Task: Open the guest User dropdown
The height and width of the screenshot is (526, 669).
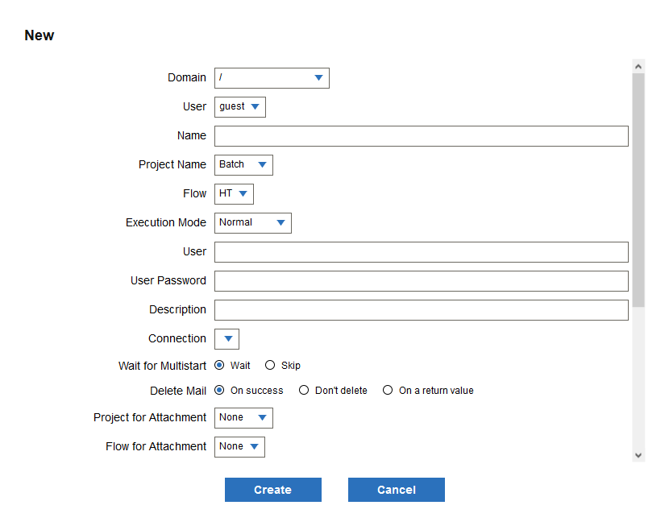Action: pos(239,107)
